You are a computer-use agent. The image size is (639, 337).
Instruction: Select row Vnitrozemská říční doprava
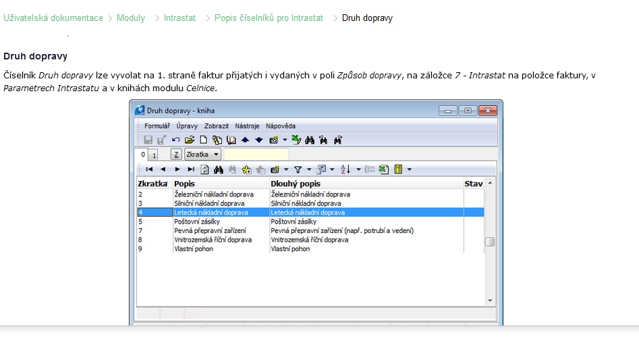310,240
